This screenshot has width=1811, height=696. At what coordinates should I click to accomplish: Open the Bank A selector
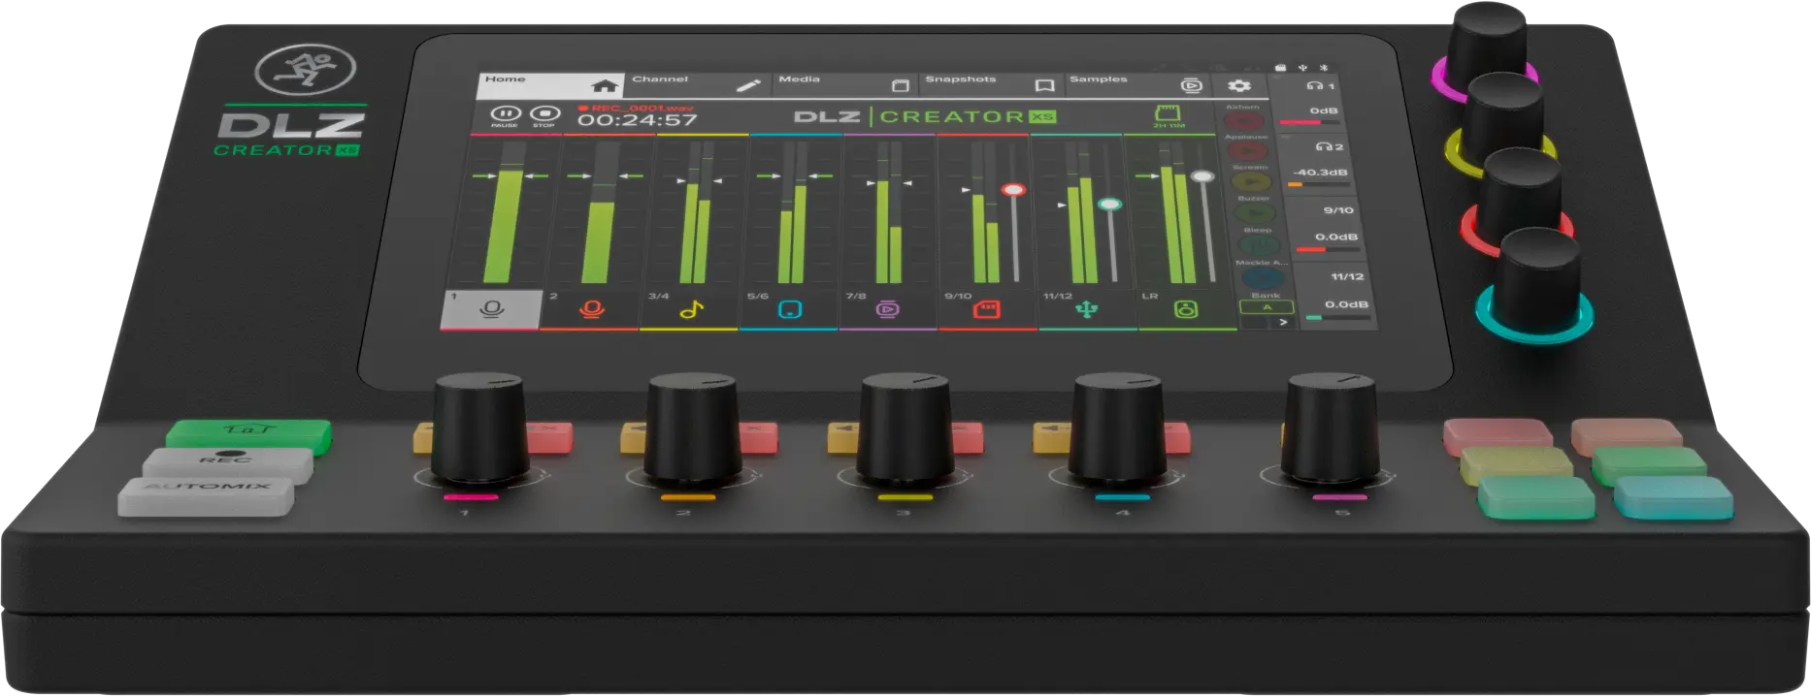coord(1266,307)
